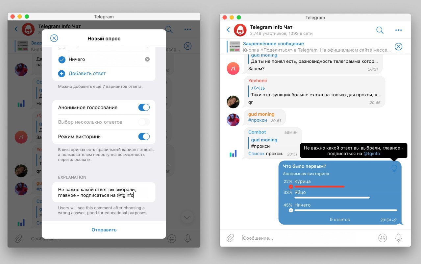Click pinned message thumbnail in right window

(x=235, y=47)
